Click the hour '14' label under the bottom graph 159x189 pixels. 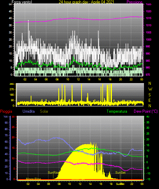(x=90, y=184)
